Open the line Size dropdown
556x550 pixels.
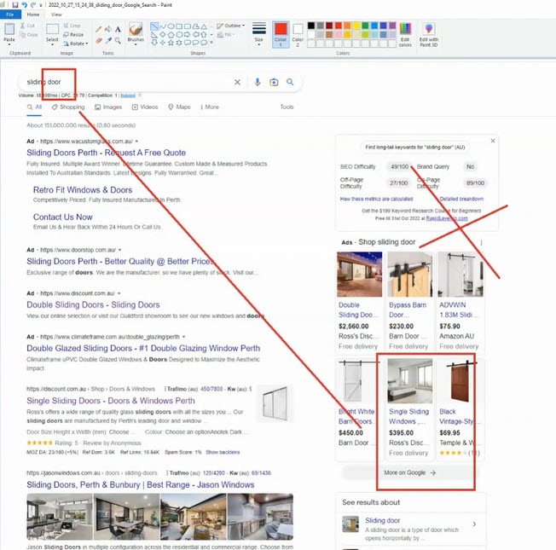click(x=259, y=34)
